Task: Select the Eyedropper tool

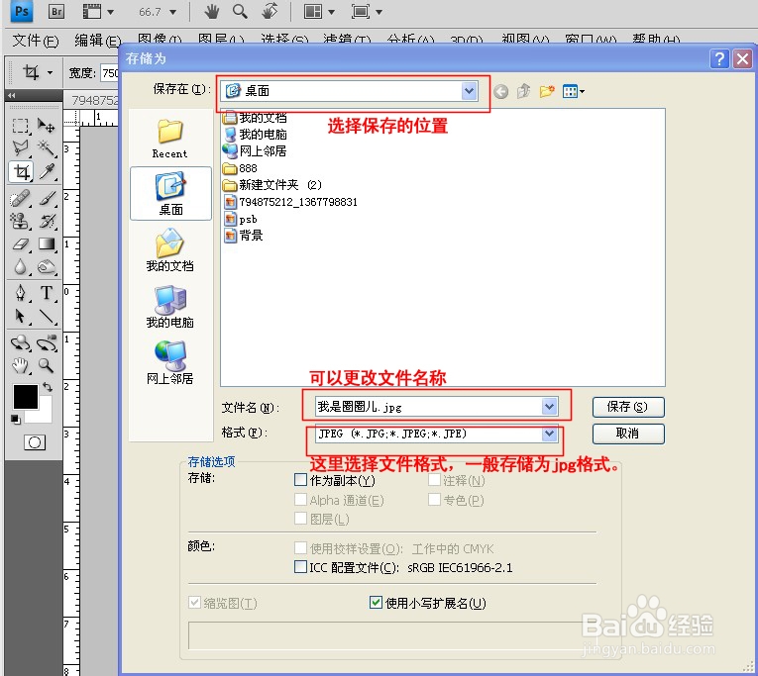Action: pyautogui.click(x=47, y=171)
